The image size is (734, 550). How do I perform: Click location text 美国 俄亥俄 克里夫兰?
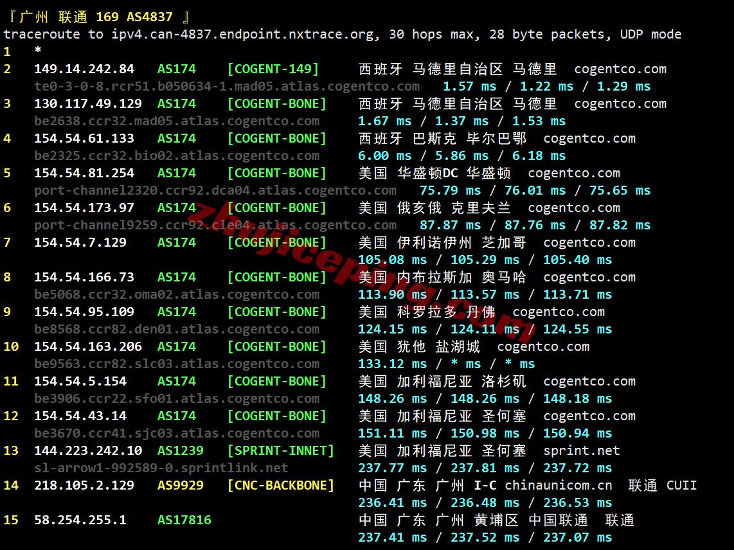[435, 208]
